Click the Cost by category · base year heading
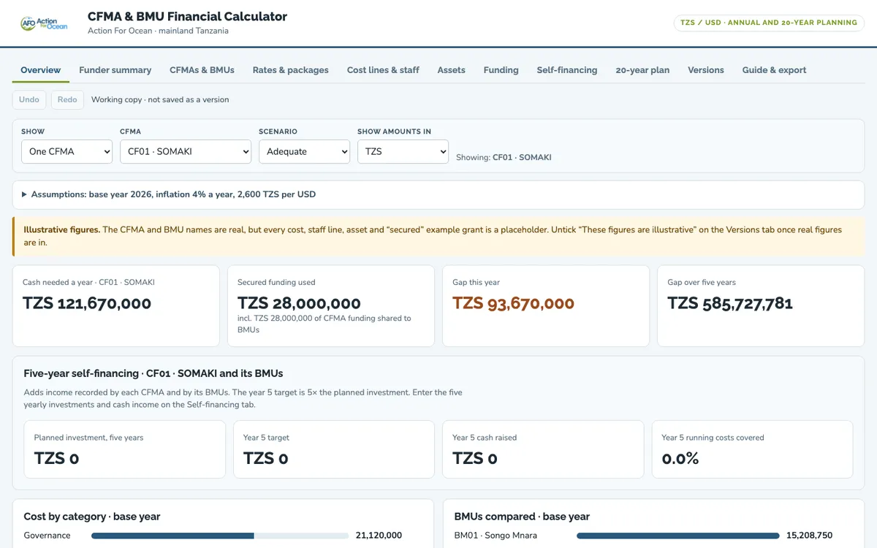877x548 pixels. click(92, 517)
